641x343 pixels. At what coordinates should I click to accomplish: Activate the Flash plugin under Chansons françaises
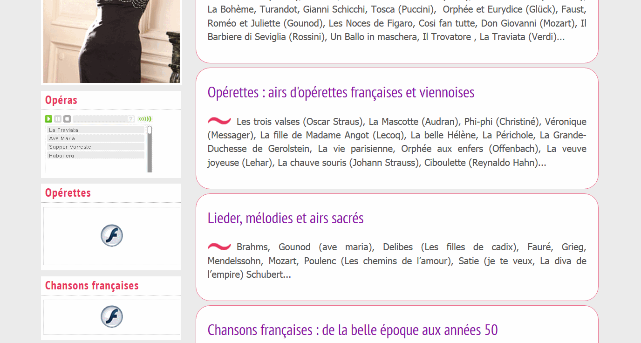pos(112,317)
